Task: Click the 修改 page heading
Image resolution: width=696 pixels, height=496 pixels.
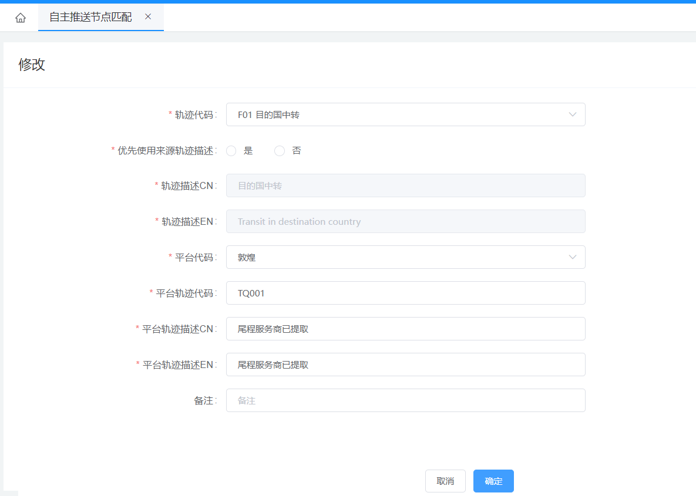Action: (x=32, y=65)
